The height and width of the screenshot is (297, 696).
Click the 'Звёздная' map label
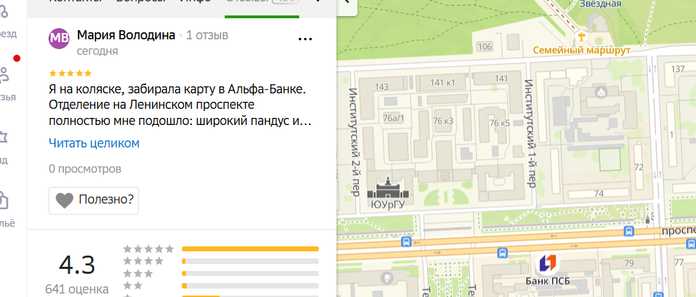600,4
